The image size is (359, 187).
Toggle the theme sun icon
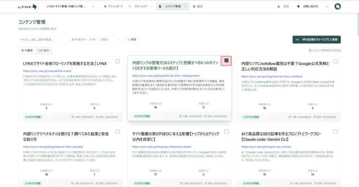pos(327,6)
